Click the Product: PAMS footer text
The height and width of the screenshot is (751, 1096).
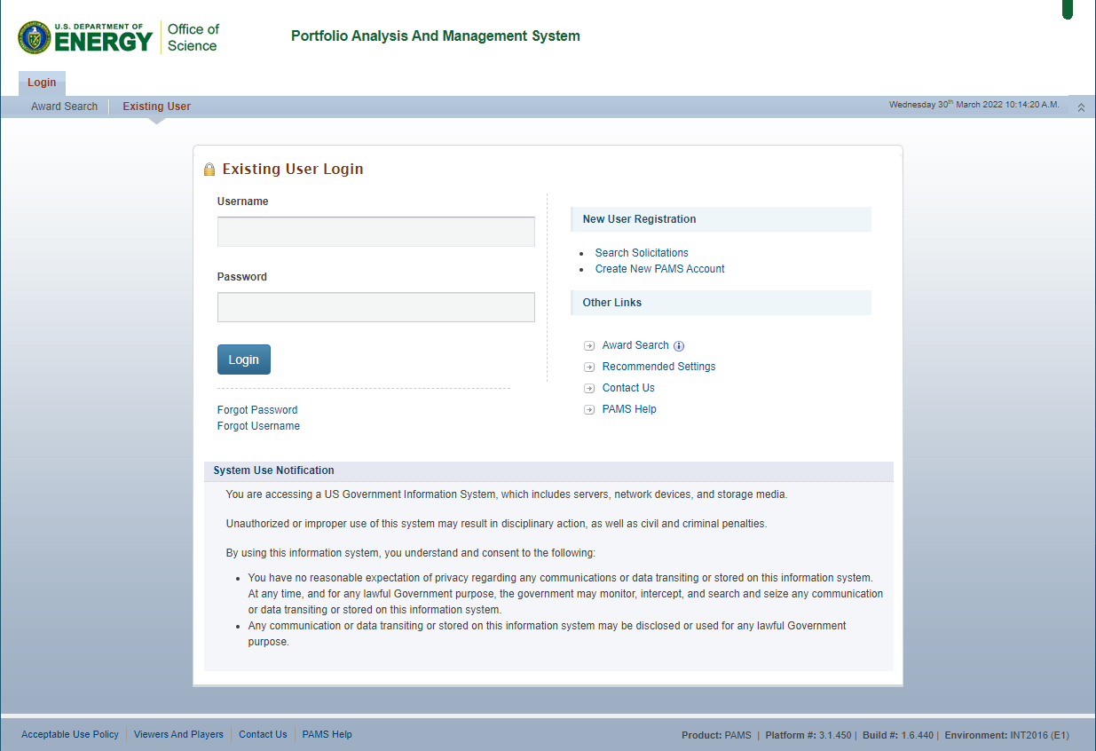[716, 735]
